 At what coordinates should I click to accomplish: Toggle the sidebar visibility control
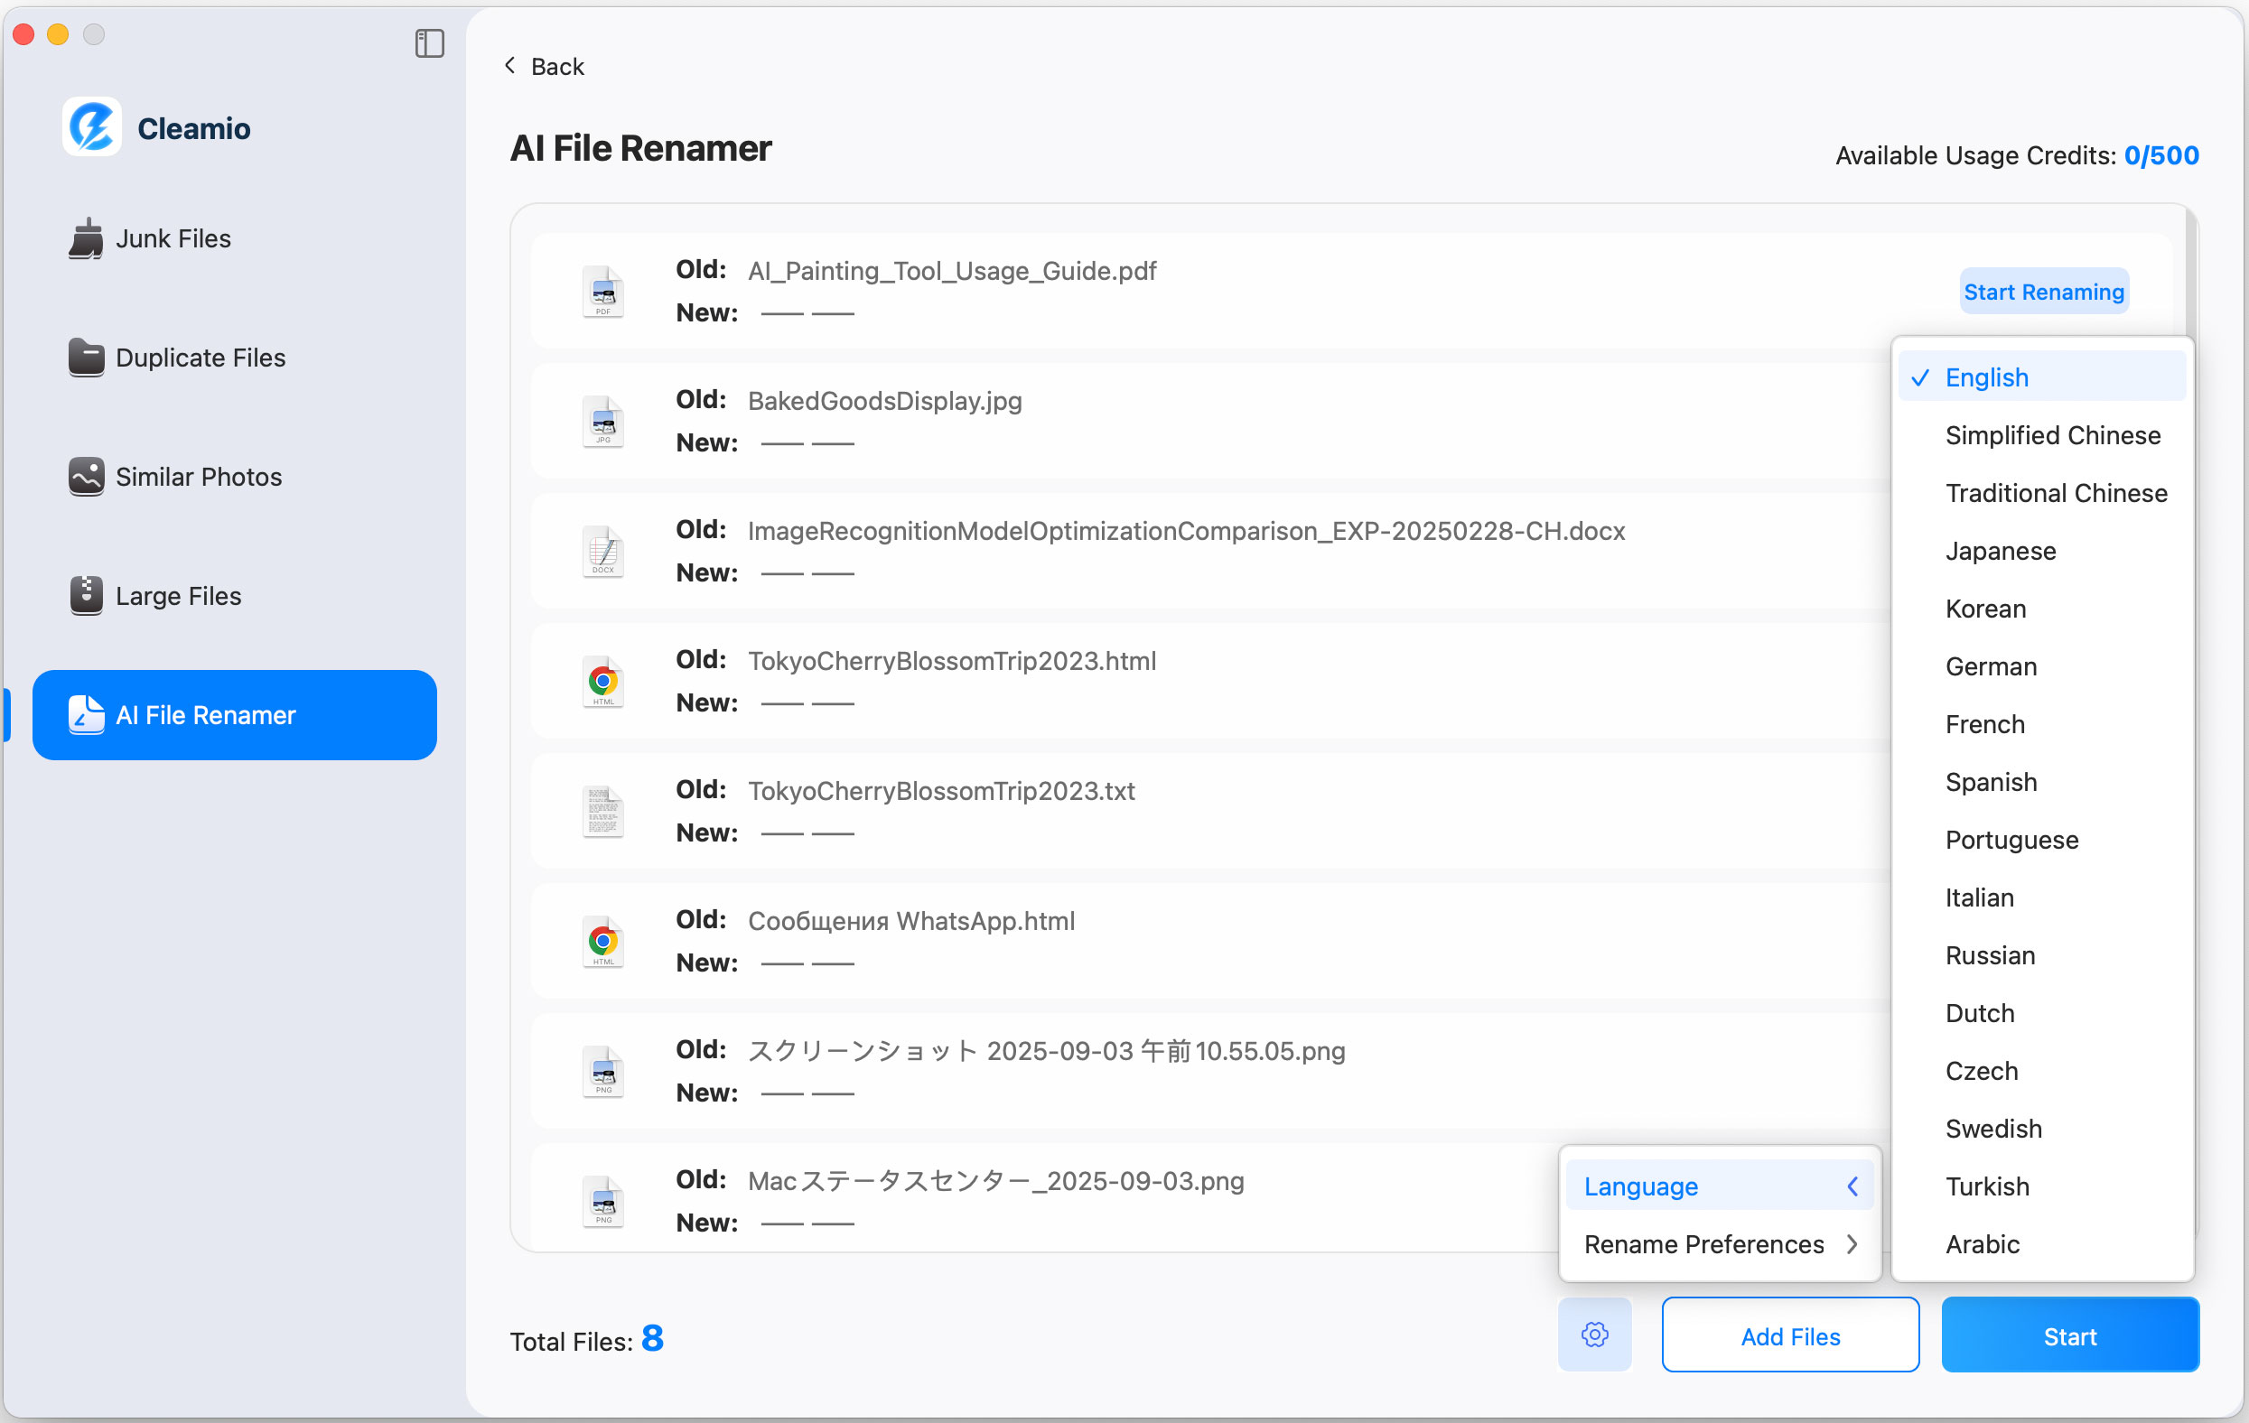pos(429,43)
